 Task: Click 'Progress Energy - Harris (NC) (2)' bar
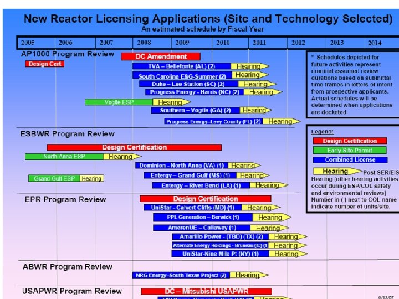click(195, 92)
